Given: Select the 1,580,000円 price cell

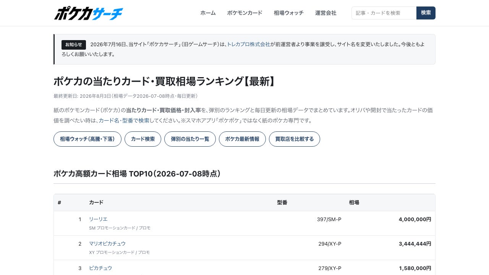Looking at the screenshot, I should tap(415, 268).
